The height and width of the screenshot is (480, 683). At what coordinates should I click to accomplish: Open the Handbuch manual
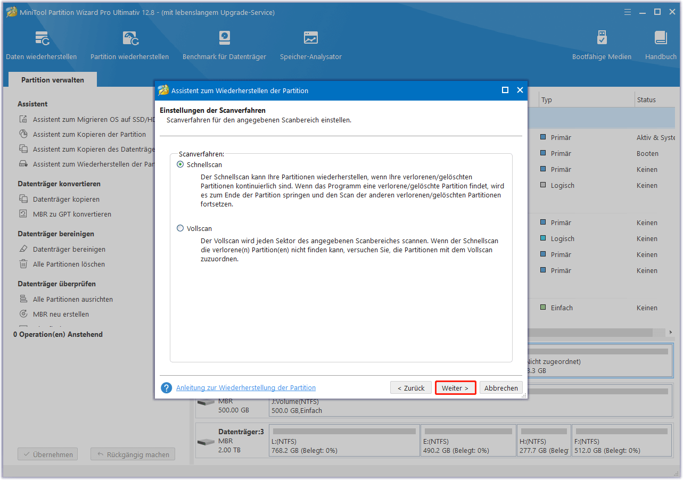pyautogui.click(x=661, y=45)
